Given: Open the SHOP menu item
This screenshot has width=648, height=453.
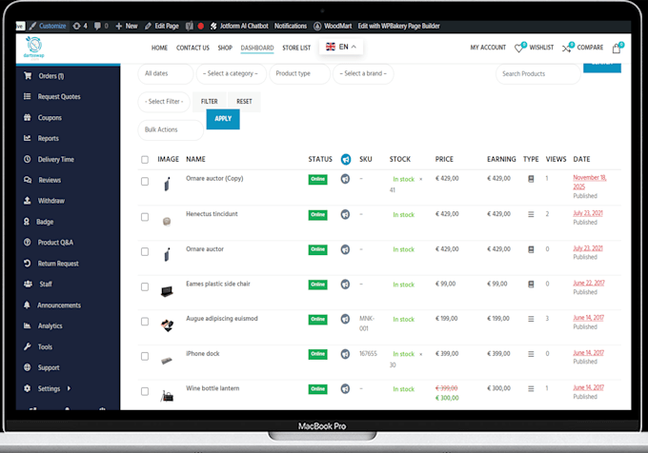Looking at the screenshot, I should [225, 48].
